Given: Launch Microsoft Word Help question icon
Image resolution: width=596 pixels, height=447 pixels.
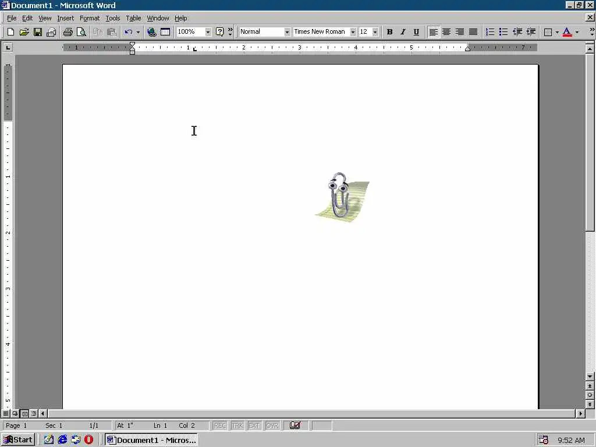Looking at the screenshot, I should click(x=219, y=32).
